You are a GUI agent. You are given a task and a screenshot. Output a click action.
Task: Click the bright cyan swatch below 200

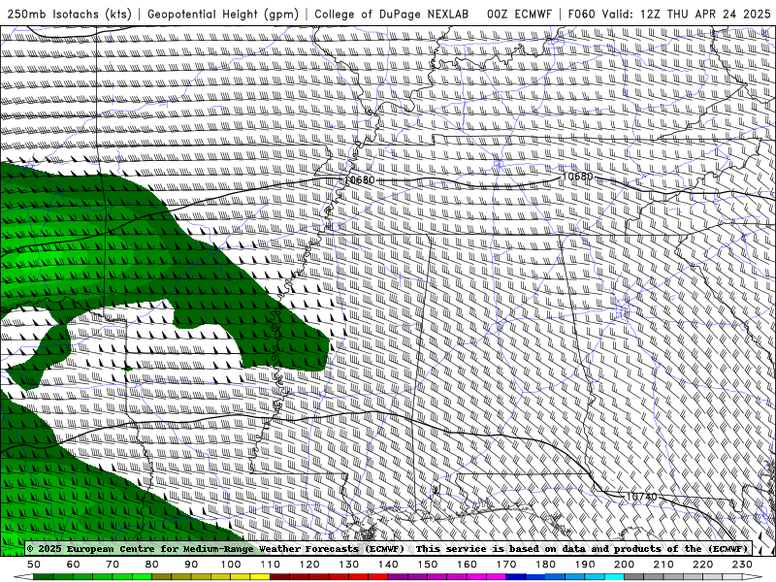(x=614, y=577)
